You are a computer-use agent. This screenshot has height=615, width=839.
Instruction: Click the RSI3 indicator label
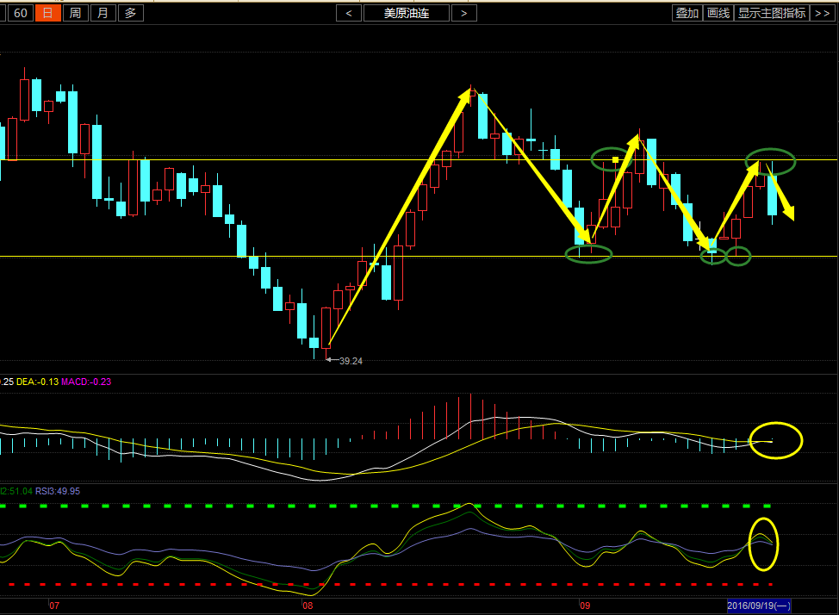pos(62,491)
